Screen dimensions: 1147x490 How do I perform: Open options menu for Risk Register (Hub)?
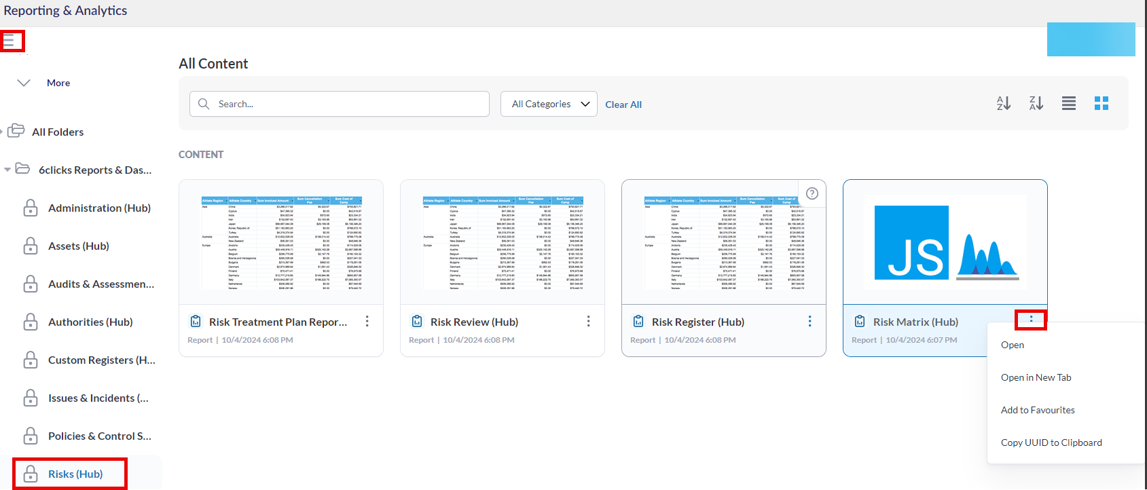click(x=810, y=321)
